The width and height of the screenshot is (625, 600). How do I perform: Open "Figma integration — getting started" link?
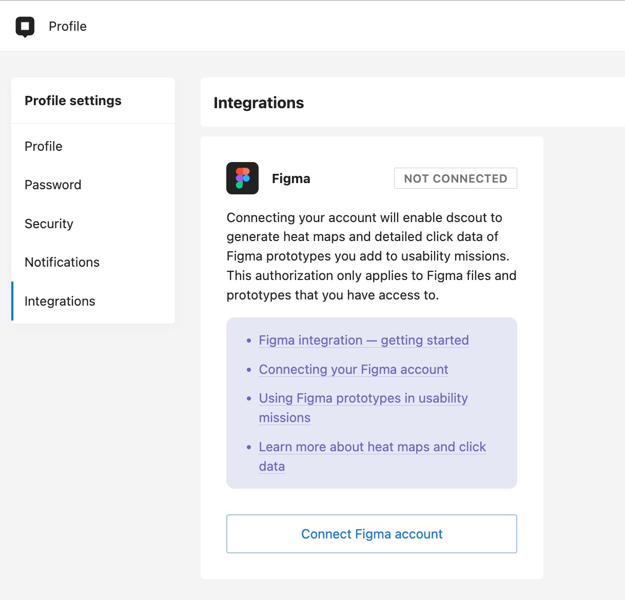363,340
